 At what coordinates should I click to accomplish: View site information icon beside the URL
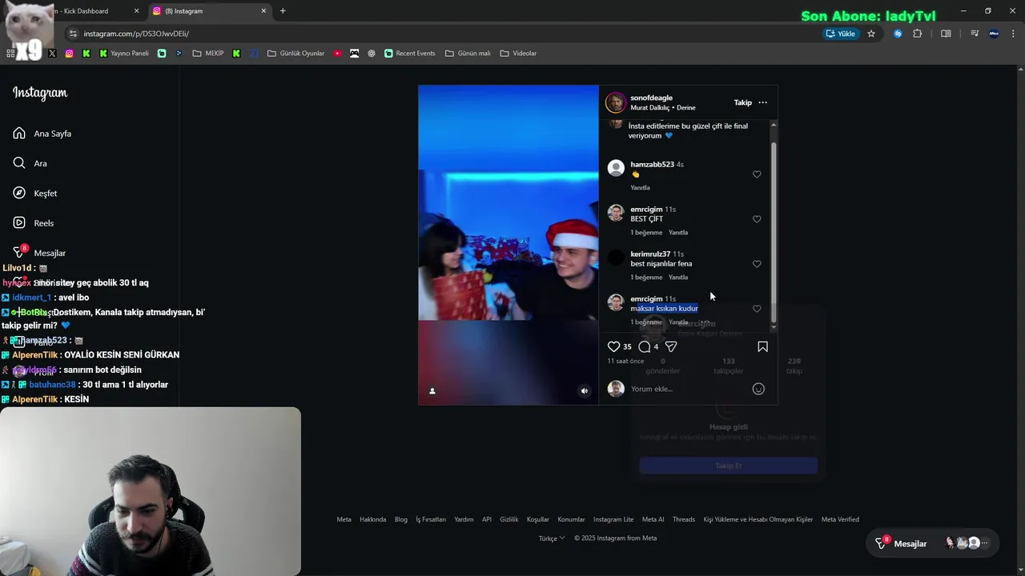point(73,34)
